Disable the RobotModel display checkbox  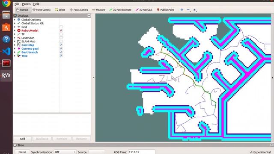[61, 30]
